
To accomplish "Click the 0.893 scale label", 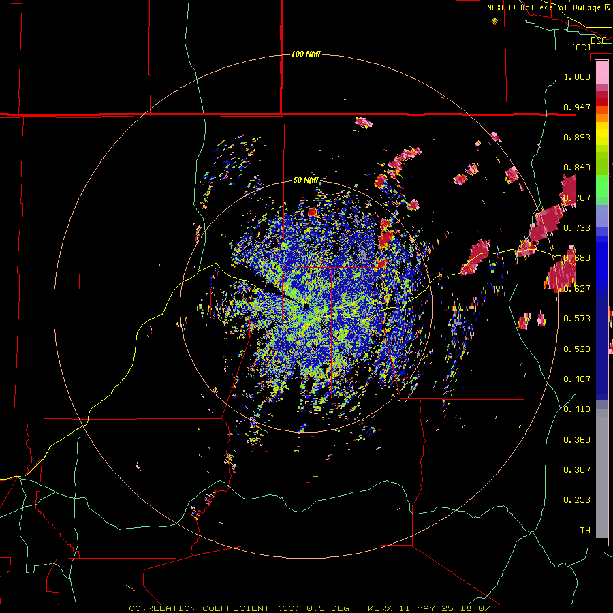I will pyautogui.click(x=577, y=137).
